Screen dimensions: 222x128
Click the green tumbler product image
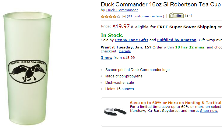coord(27,69)
